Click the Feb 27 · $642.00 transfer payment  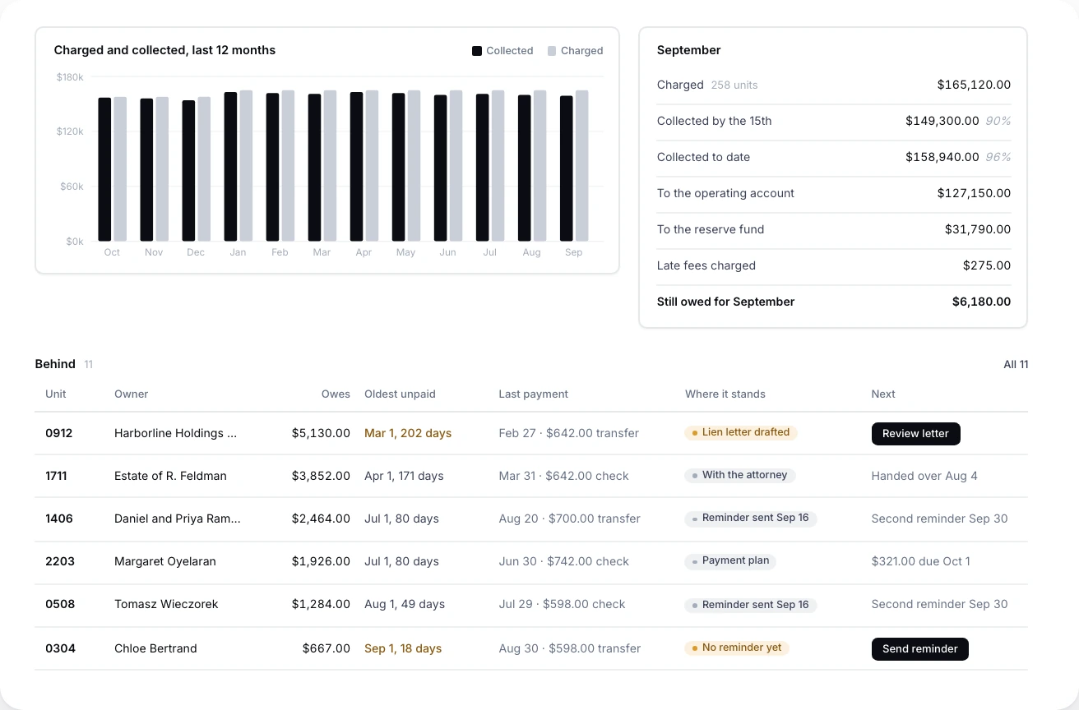(x=568, y=433)
